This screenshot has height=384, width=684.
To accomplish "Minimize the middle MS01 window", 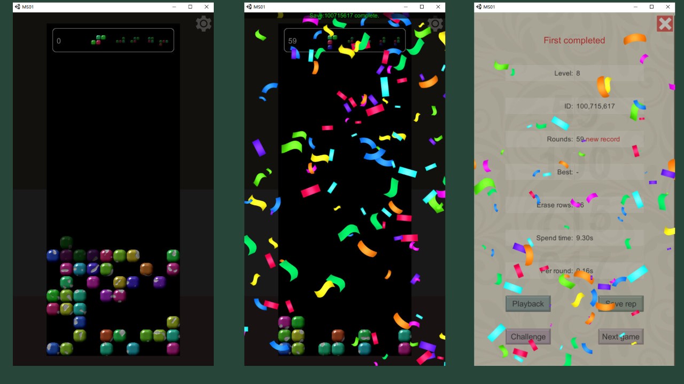I will point(405,7).
